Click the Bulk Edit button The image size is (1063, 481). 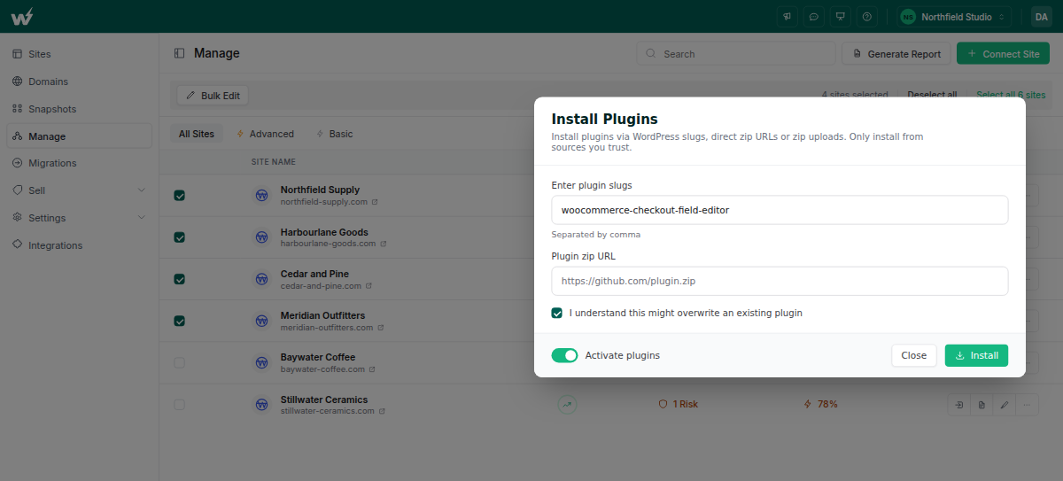213,96
